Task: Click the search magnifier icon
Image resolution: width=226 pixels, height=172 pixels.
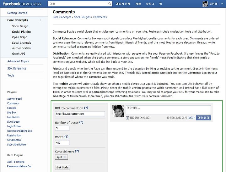Action: pos(110,3)
